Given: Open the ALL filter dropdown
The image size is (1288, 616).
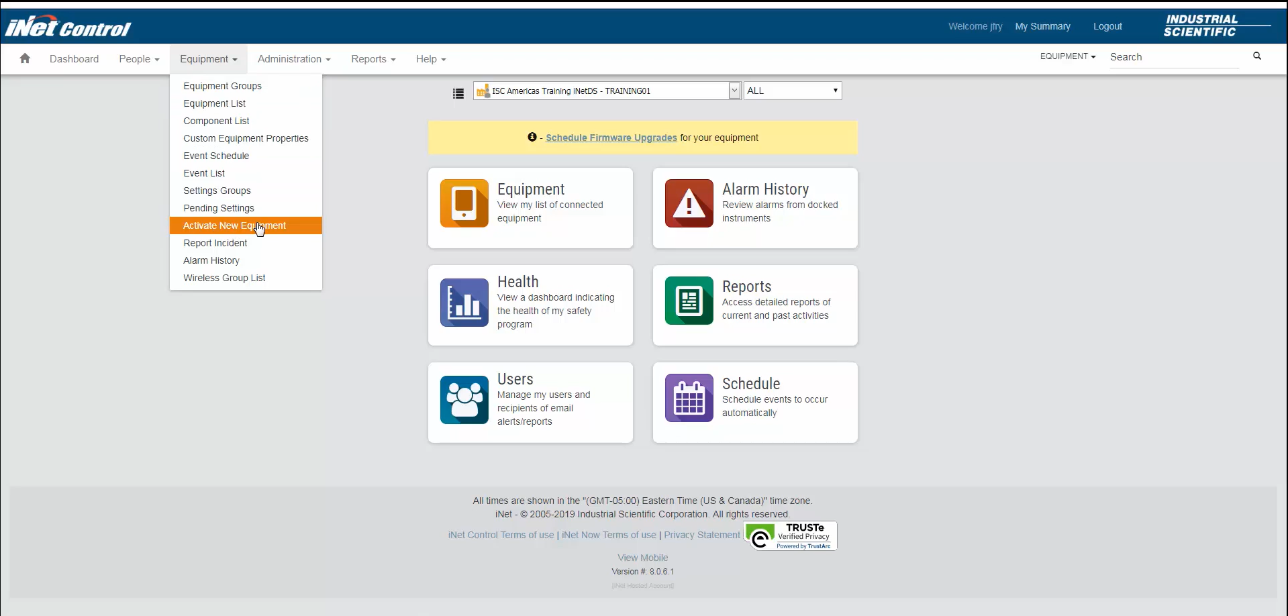Looking at the screenshot, I should coord(792,91).
